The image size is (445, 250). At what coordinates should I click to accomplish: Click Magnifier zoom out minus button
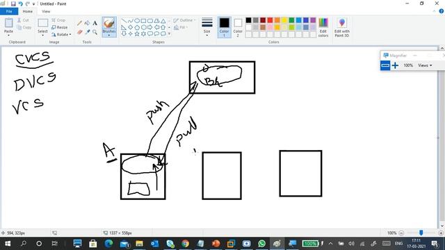(385, 65)
